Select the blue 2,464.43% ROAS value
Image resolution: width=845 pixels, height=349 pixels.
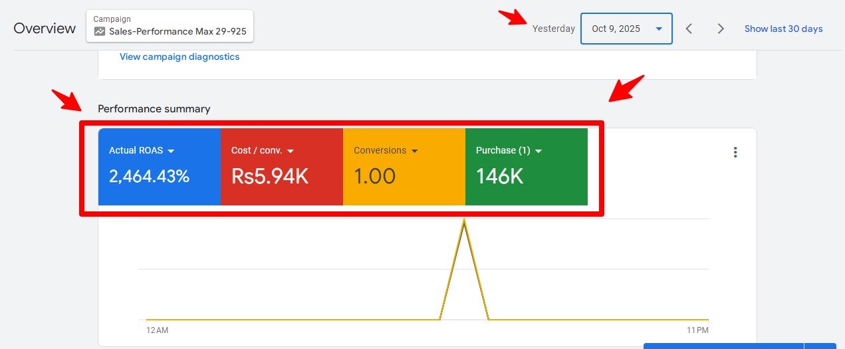pos(150,176)
